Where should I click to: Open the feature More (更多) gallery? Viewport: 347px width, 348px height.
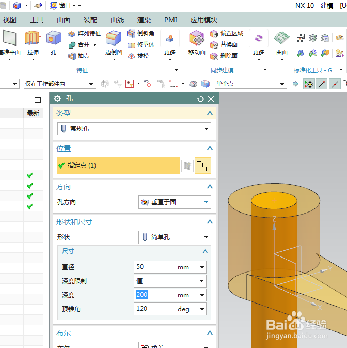[x=170, y=46]
